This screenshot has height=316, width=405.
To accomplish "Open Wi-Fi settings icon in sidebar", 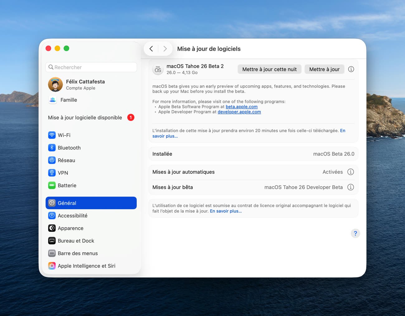I will coord(52,135).
